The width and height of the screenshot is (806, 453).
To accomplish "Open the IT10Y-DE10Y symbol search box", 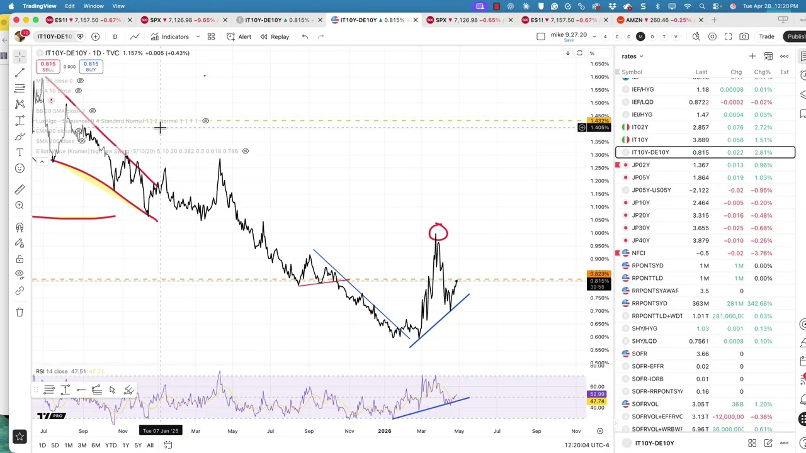I will 55,36.
